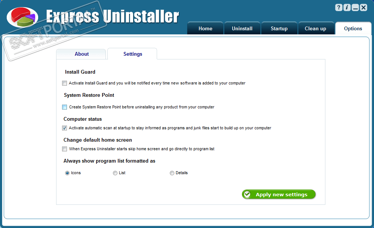Choose the Details format radio button
This screenshot has height=228, width=374.
(x=172, y=173)
